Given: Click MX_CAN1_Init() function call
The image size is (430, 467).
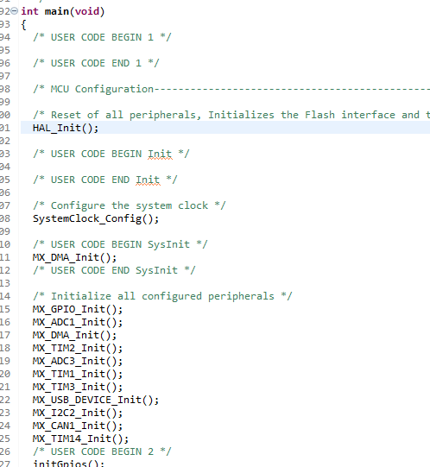Looking at the screenshot, I should (78, 426).
